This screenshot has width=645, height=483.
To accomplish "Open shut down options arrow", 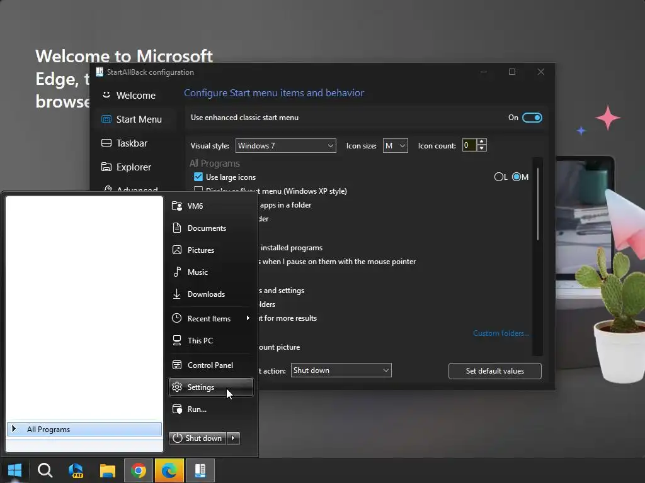I will [233, 438].
